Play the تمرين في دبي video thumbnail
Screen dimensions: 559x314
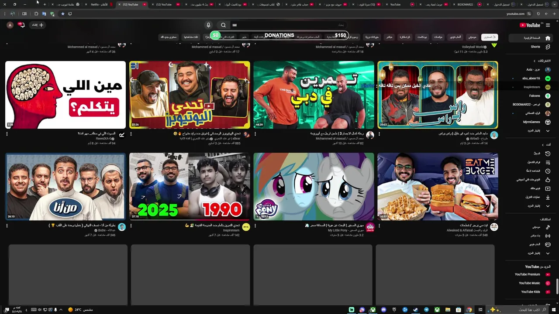click(314, 95)
